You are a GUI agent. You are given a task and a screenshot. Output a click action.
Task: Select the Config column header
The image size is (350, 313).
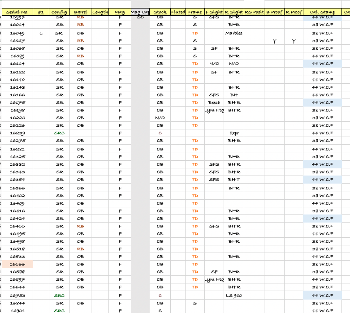click(59, 12)
